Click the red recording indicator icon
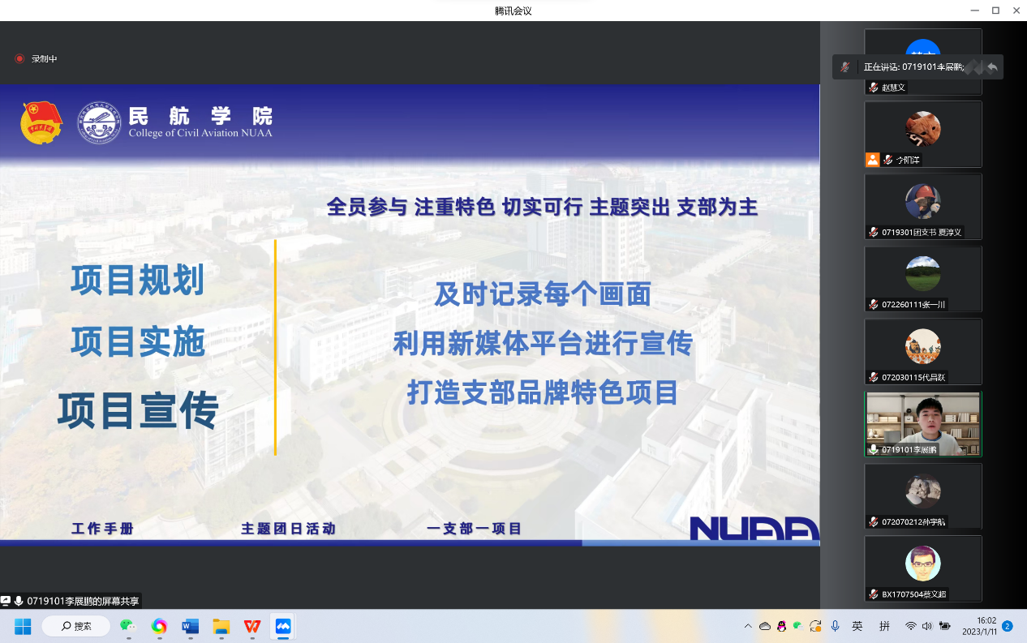This screenshot has width=1027, height=643. click(x=19, y=59)
